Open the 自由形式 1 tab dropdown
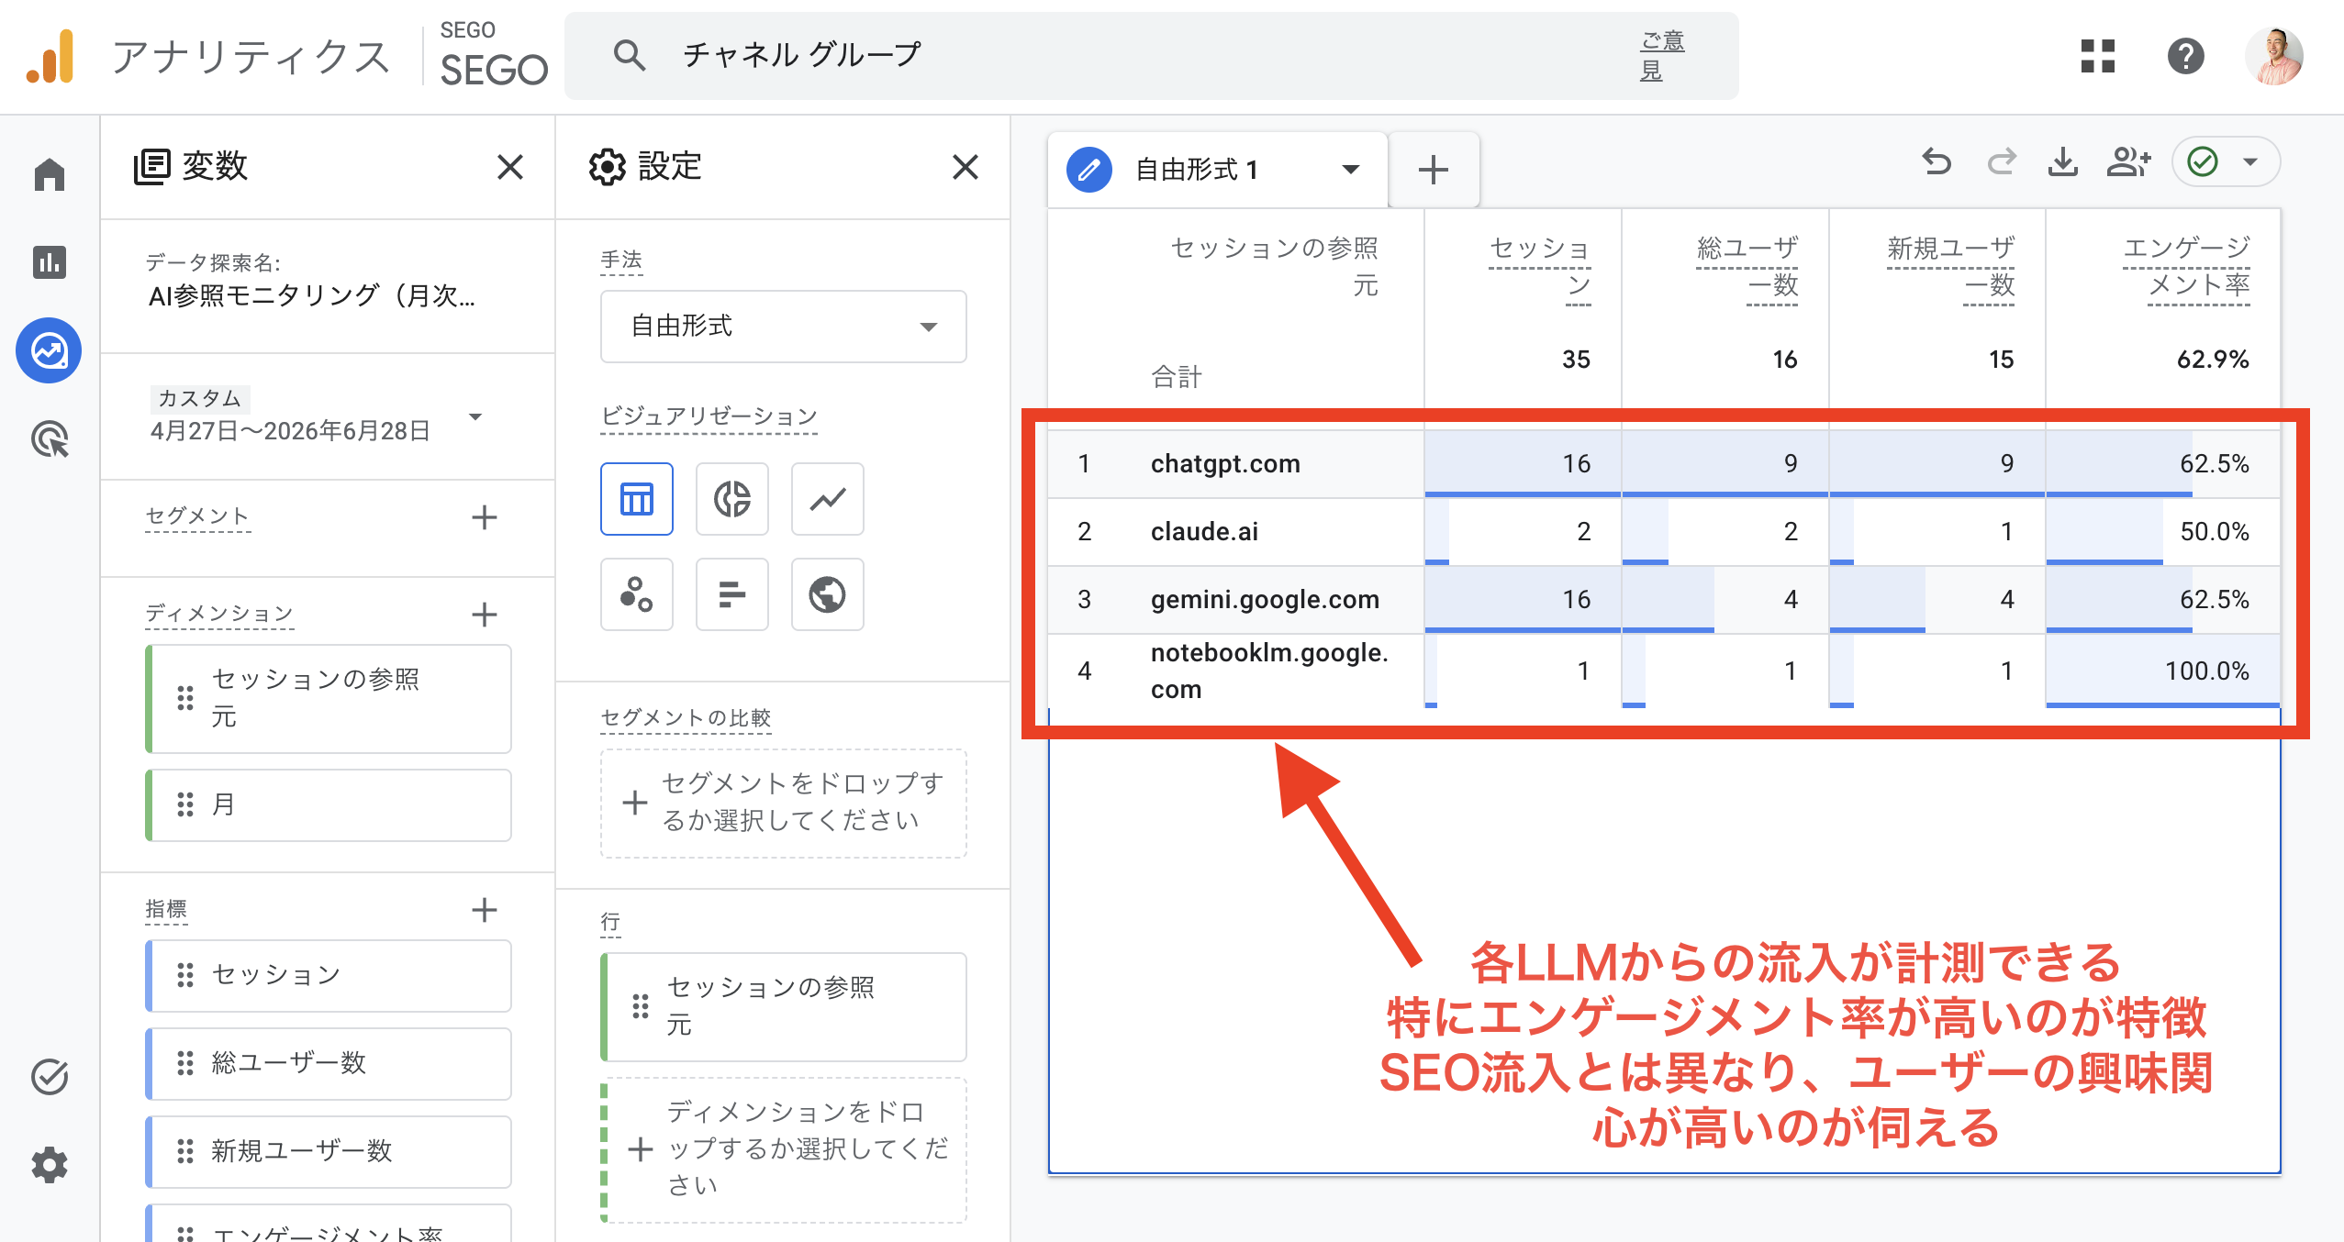Viewport: 2344px width, 1242px height. tap(1351, 170)
